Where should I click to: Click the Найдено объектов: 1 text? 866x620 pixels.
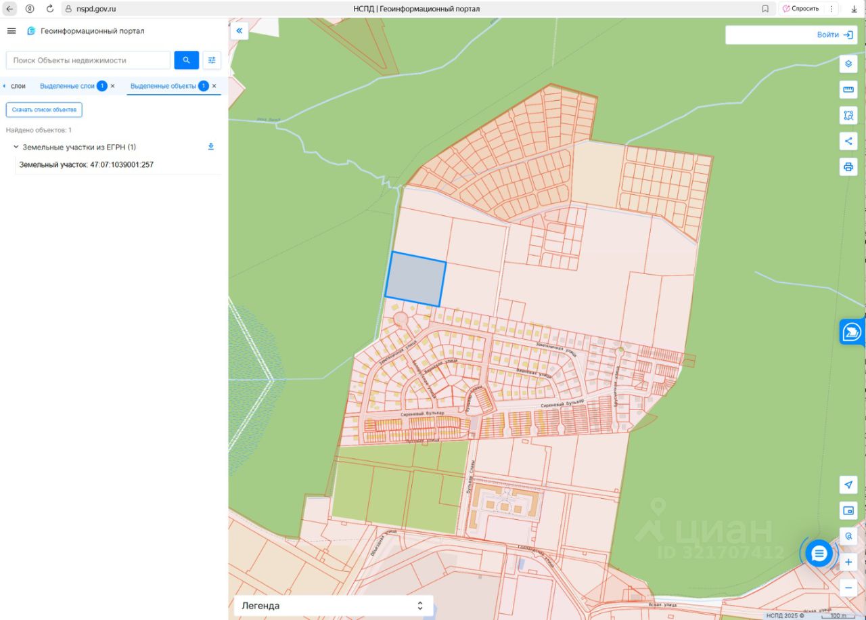point(39,130)
